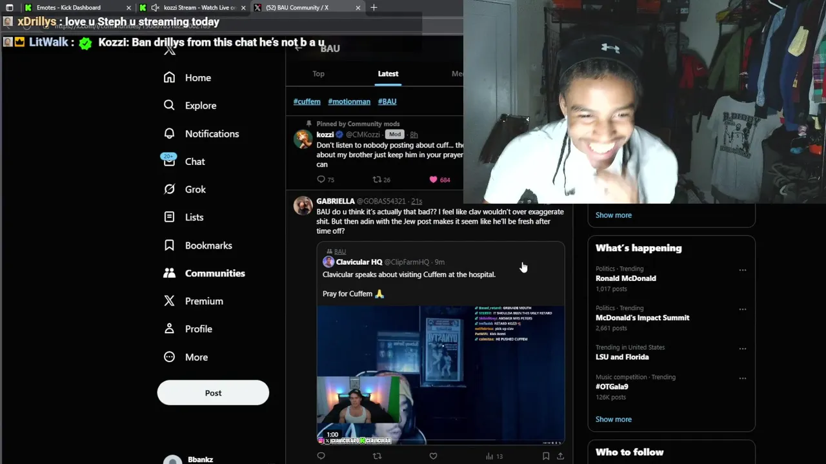
Task: Open Clavicular HQ display name
Action: 359,262
